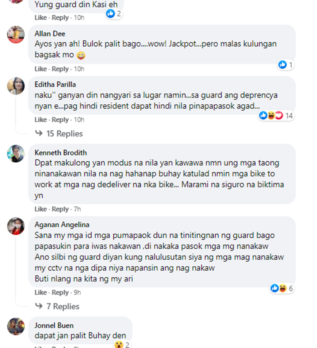Reply to Editha Parilla's comment
Image resolution: width=317 pixels, height=348 pixels.
(x=60, y=120)
